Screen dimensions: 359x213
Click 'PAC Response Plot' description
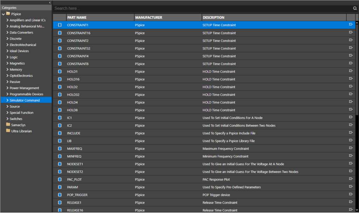click(x=216, y=180)
